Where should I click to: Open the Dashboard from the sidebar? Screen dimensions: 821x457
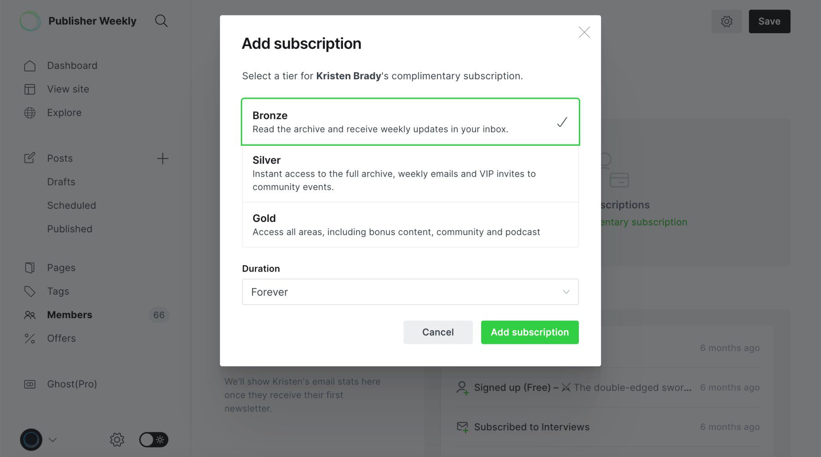72,65
